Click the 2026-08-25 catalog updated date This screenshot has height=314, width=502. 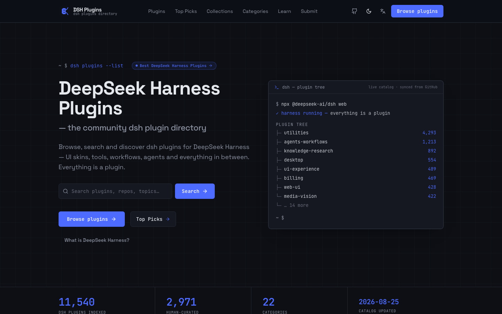[379, 302]
